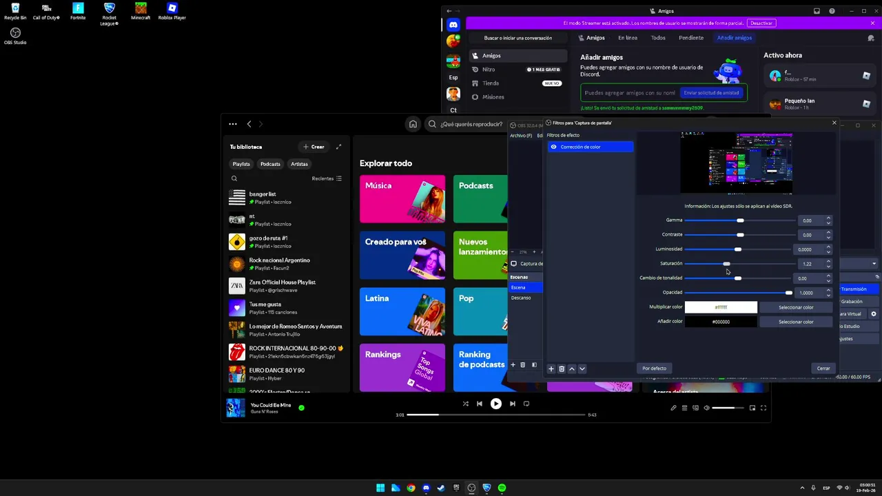Filter Spotify library by Artistas
This screenshot has width=882, height=496.
coord(299,164)
